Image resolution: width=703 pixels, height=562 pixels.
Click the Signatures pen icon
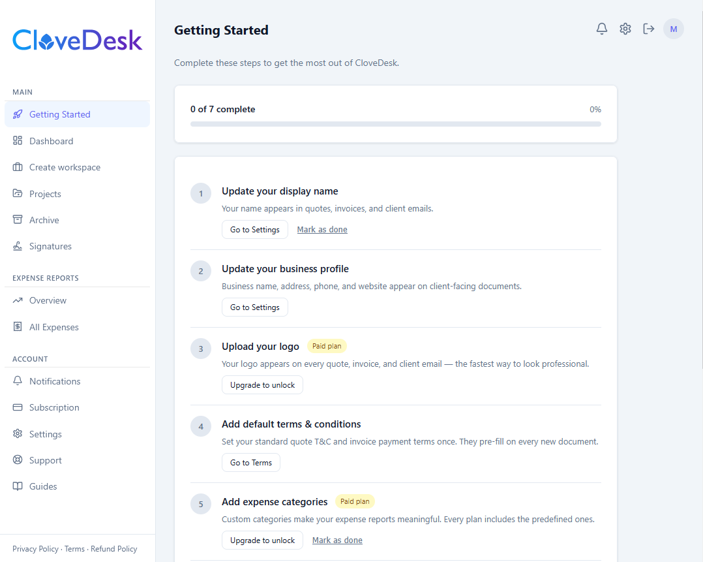(18, 246)
